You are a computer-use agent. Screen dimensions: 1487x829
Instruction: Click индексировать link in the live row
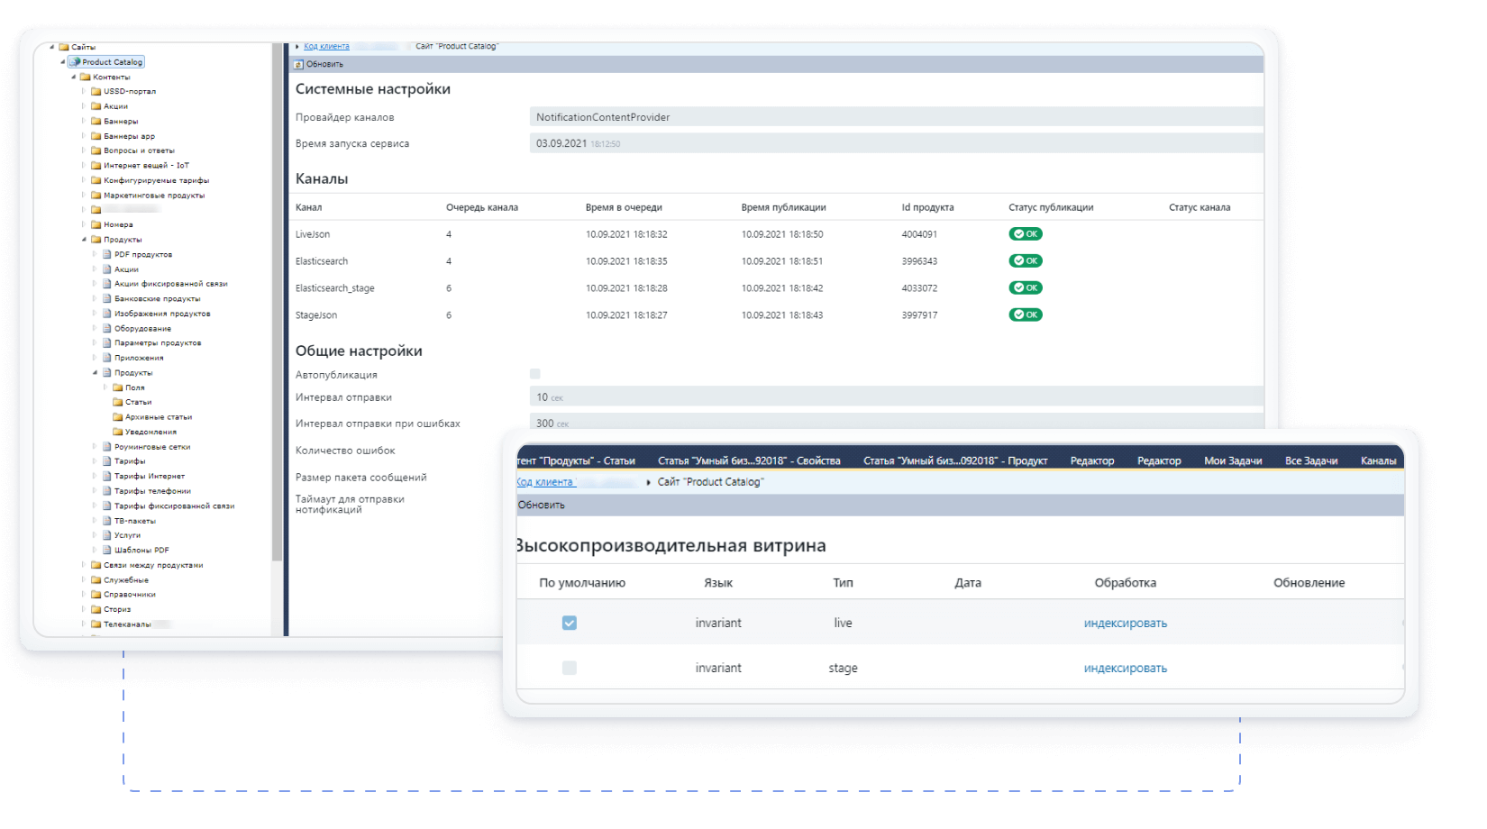click(x=1126, y=623)
